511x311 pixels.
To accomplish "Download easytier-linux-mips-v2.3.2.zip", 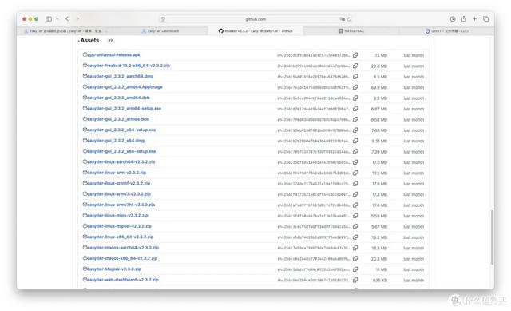I will click(117, 216).
